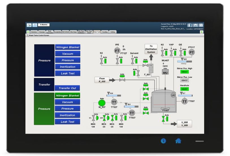The width and height of the screenshot is (230, 156).
Task: Open the TT537 temperature transmitter symbol
Action: click(x=132, y=113)
